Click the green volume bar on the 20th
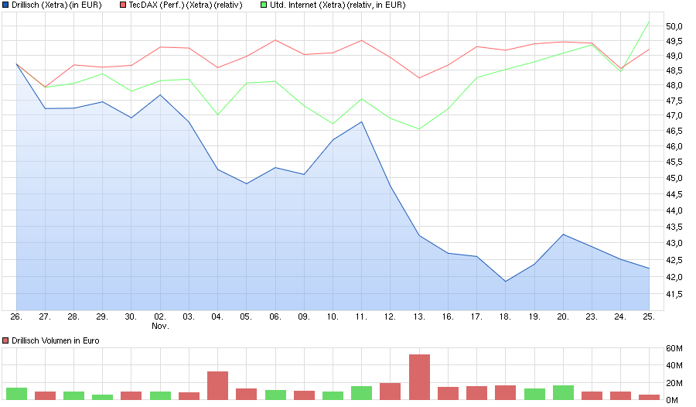Image resolution: width=696 pixels, height=407 pixels. pyautogui.click(x=563, y=393)
